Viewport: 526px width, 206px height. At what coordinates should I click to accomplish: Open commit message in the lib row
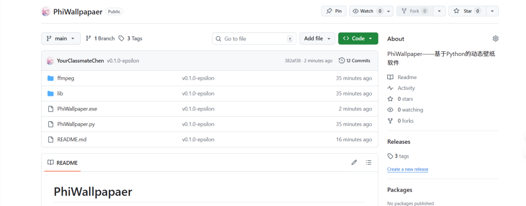click(x=198, y=93)
